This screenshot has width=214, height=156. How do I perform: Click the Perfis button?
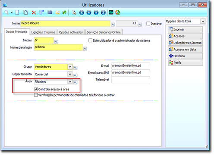(185, 62)
